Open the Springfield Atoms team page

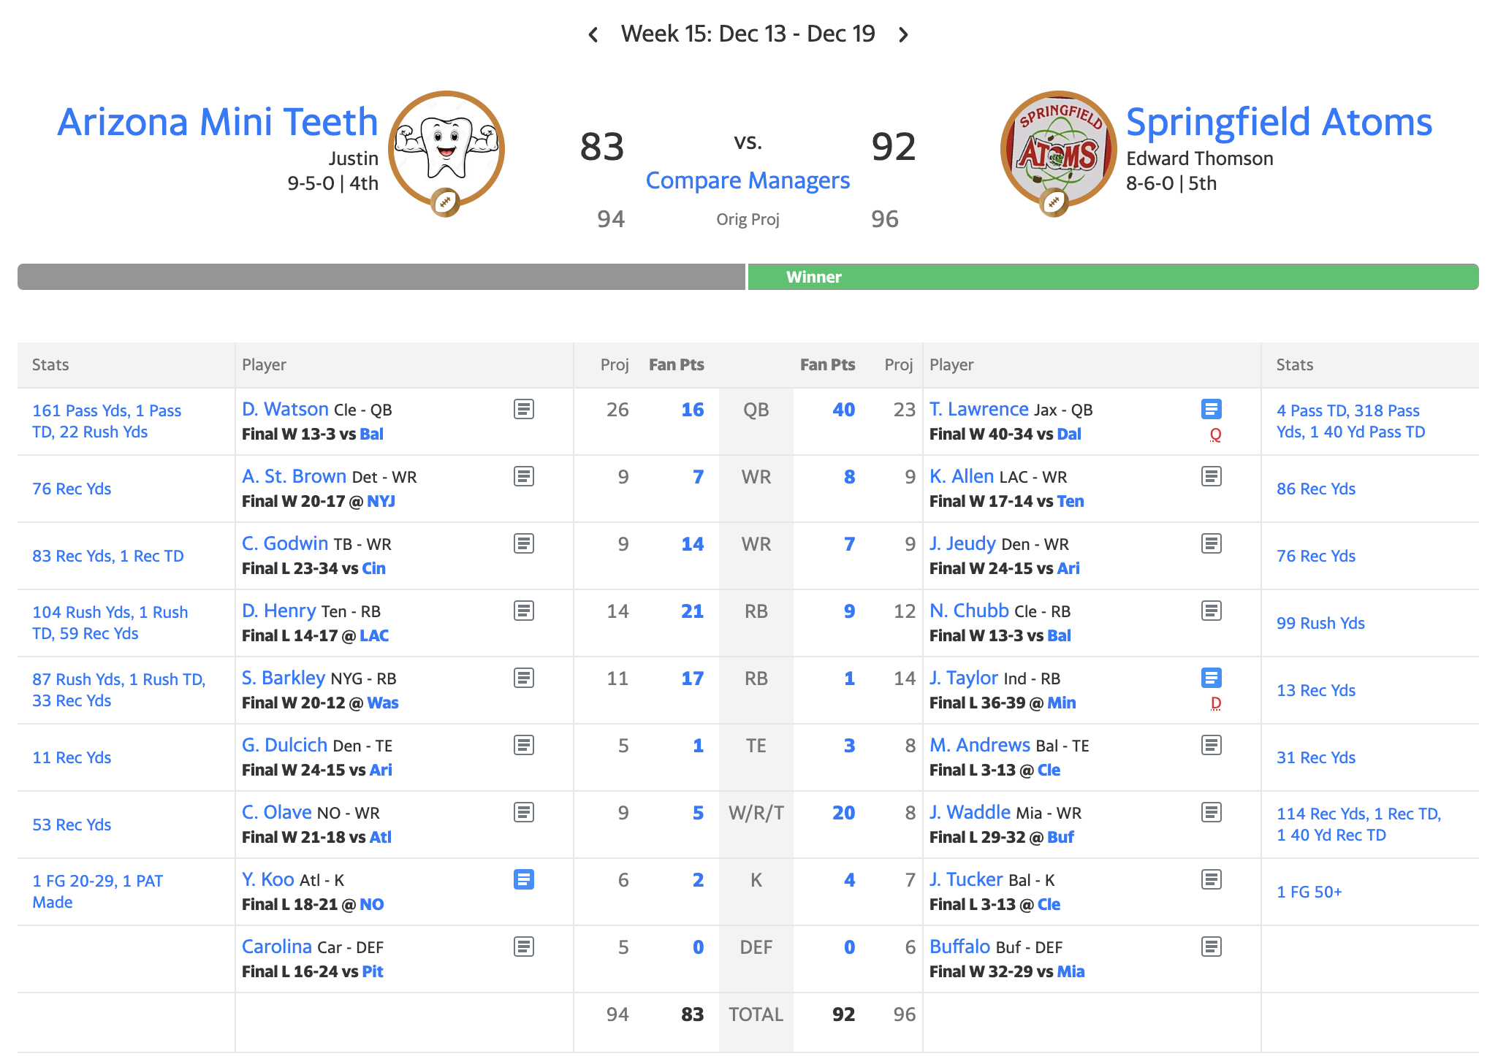pyautogui.click(x=1279, y=122)
